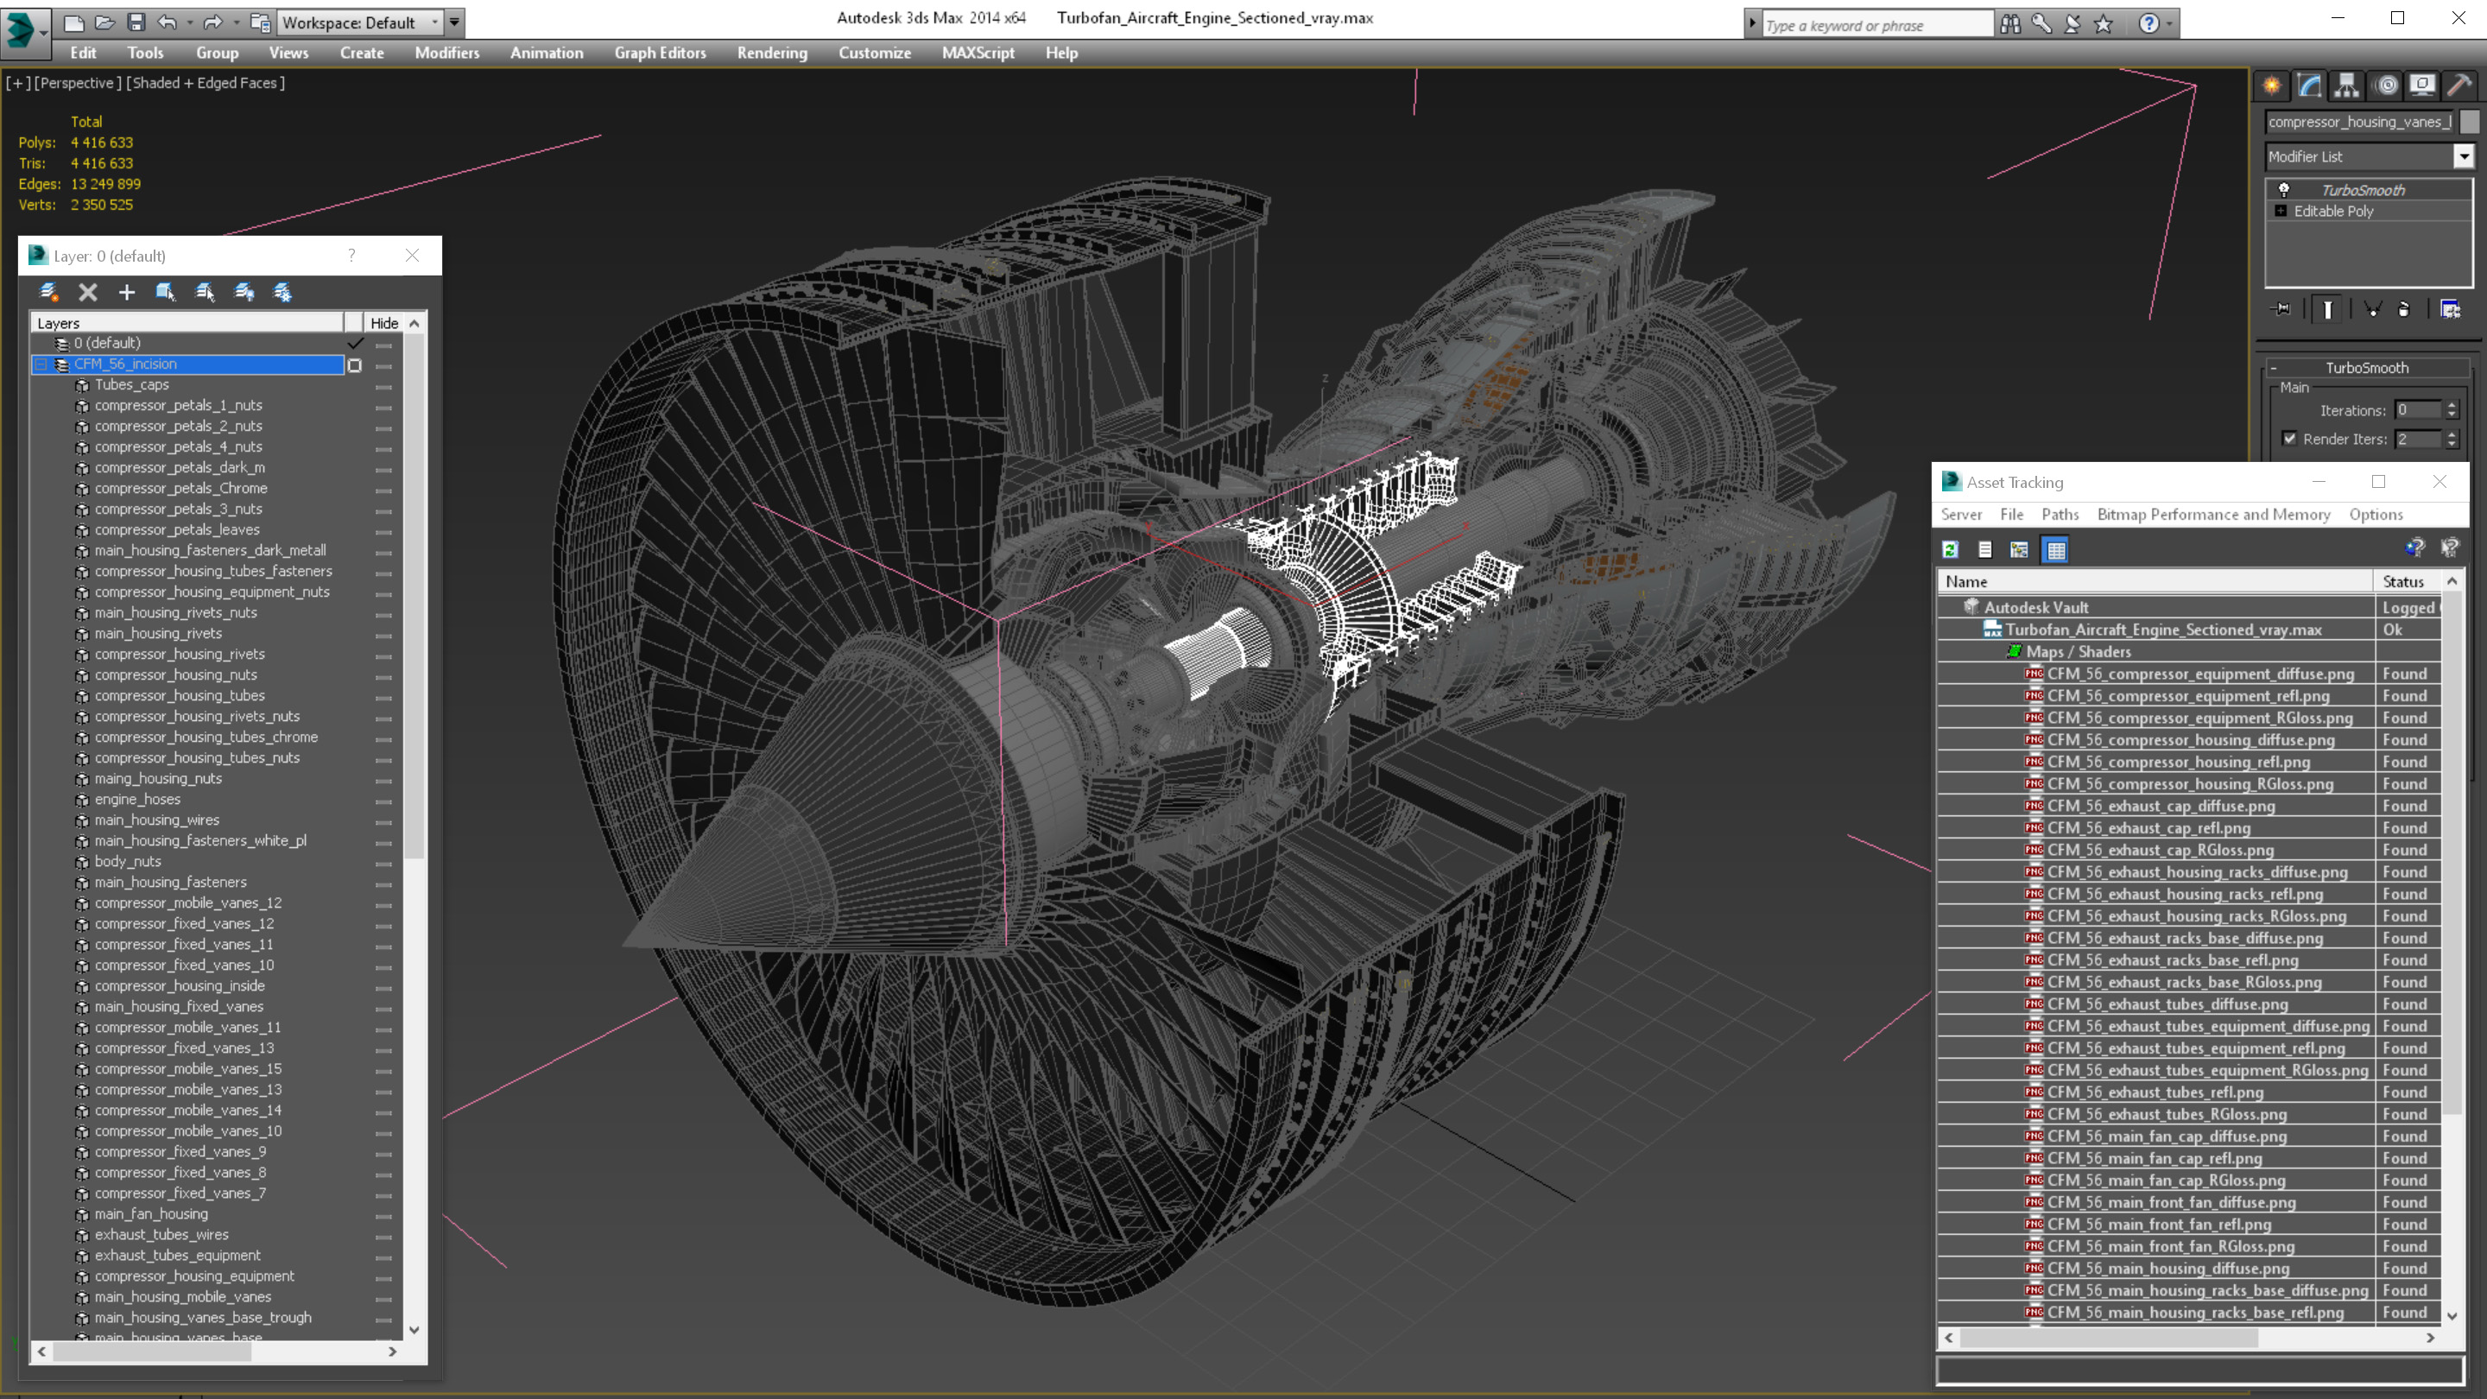This screenshot has height=1399, width=2487.
Task: Toggle hide dash for engine_hoses row
Action: point(383,801)
